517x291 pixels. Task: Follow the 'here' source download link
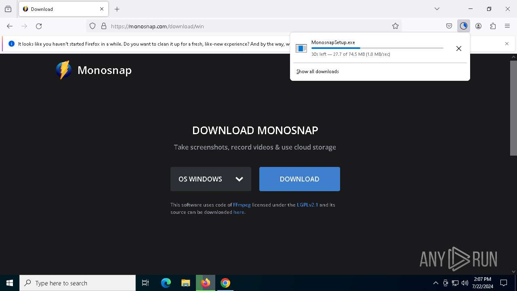pyautogui.click(x=239, y=212)
